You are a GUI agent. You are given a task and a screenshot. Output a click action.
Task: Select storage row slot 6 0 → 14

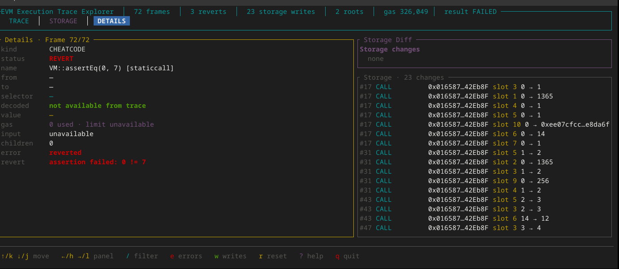485,134
